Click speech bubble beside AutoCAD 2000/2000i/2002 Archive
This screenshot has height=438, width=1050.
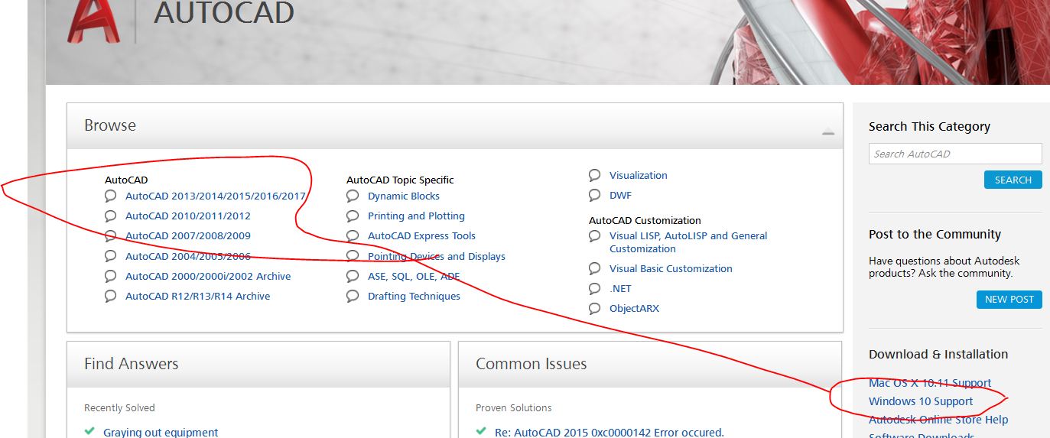pos(111,277)
